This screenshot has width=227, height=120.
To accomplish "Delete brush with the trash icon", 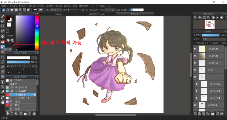I will 34,114.
